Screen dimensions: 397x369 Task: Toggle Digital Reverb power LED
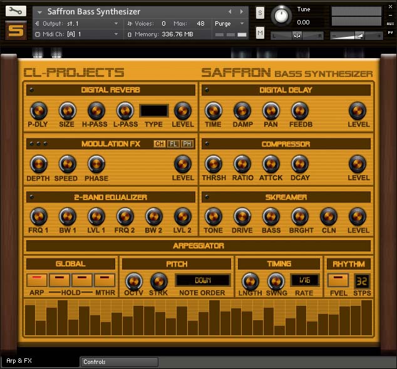32,90
